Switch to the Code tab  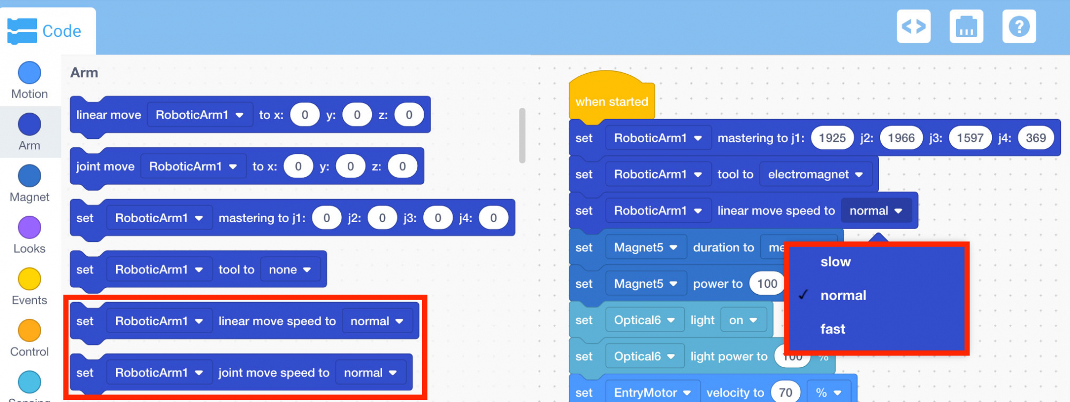coord(45,31)
